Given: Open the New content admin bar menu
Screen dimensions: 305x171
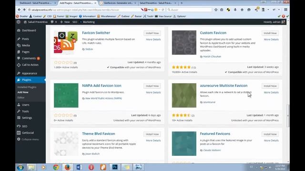Looking at the screenshot, I should click(x=65, y=22).
